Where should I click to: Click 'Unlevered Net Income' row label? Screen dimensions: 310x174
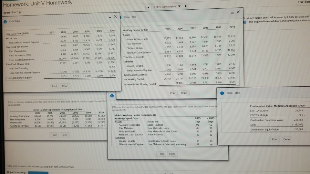point(17,47)
